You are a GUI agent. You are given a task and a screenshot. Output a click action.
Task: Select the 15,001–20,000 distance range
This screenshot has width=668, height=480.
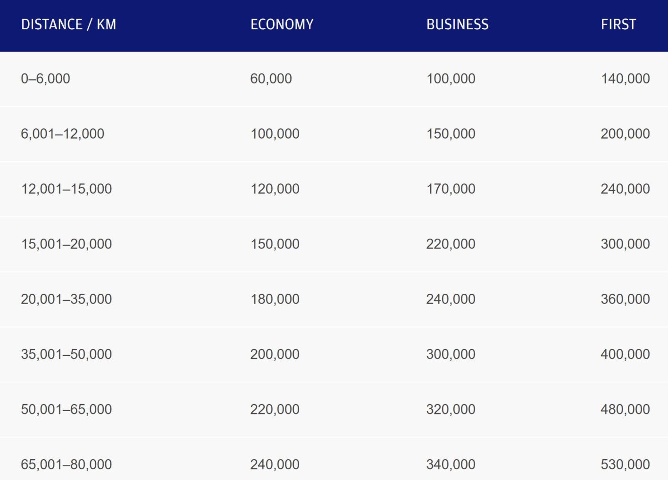(x=67, y=244)
